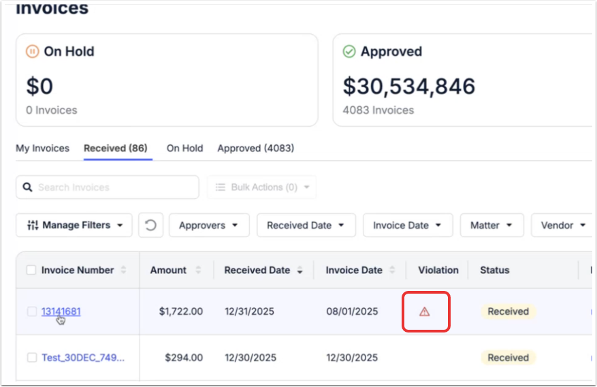Screen dimensions: 597x387
Task: Check the box for invoice 13141681
Action: click(32, 311)
